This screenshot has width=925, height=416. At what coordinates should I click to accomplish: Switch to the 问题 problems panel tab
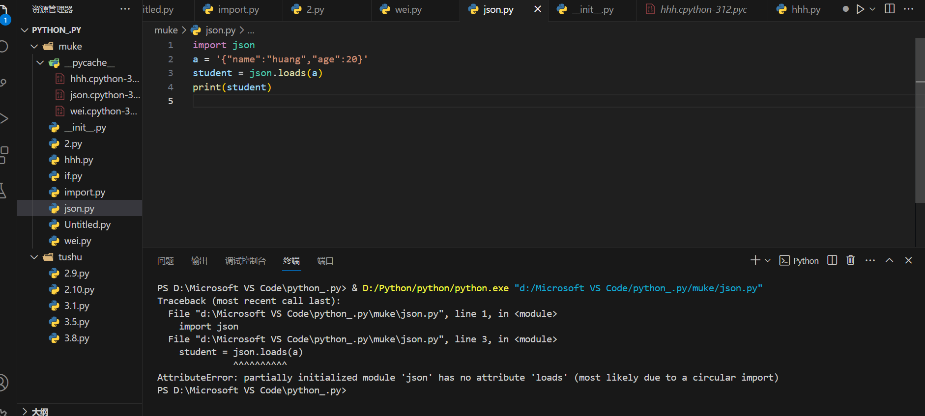pyautogui.click(x=166, y=261)
